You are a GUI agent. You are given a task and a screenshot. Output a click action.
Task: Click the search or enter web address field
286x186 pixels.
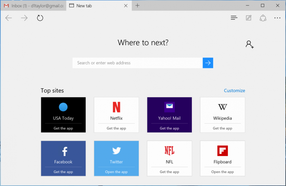(137, 63)
